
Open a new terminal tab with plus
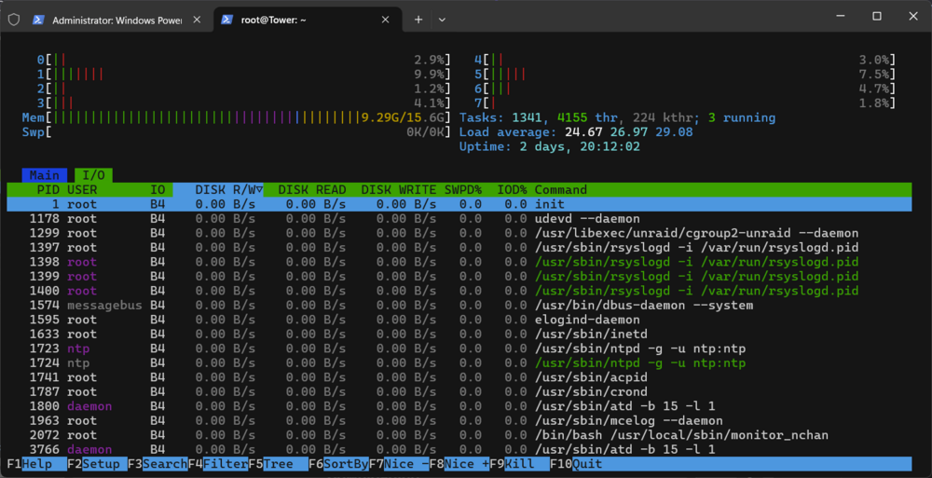tap(418, 20)
